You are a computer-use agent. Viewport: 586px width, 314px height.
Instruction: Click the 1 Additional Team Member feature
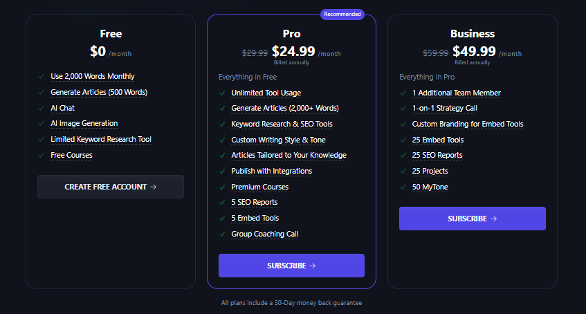[457, 93]
